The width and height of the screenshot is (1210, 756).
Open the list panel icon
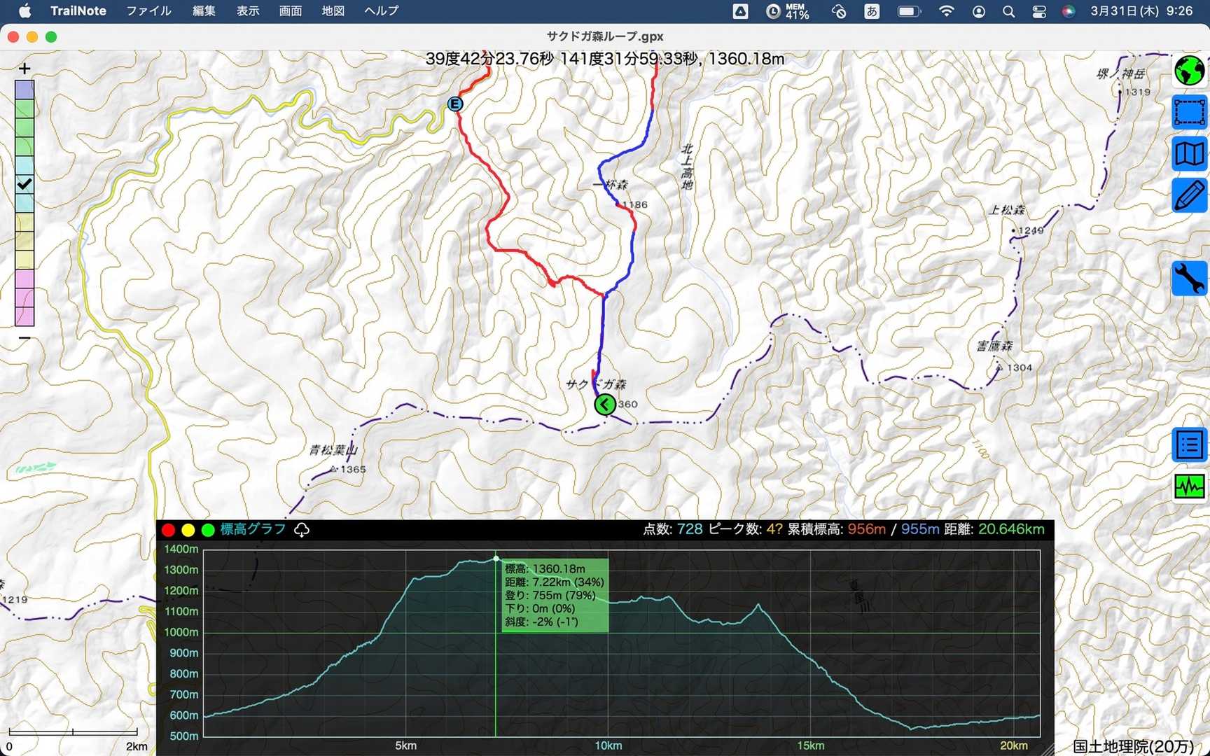click(x=1189, y=444)
